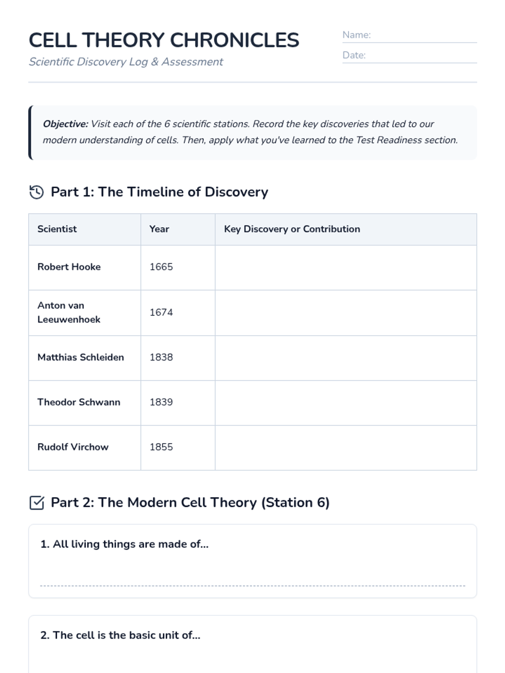Click the Objective instruction box

pyautogui.click(x=252, y=132)
